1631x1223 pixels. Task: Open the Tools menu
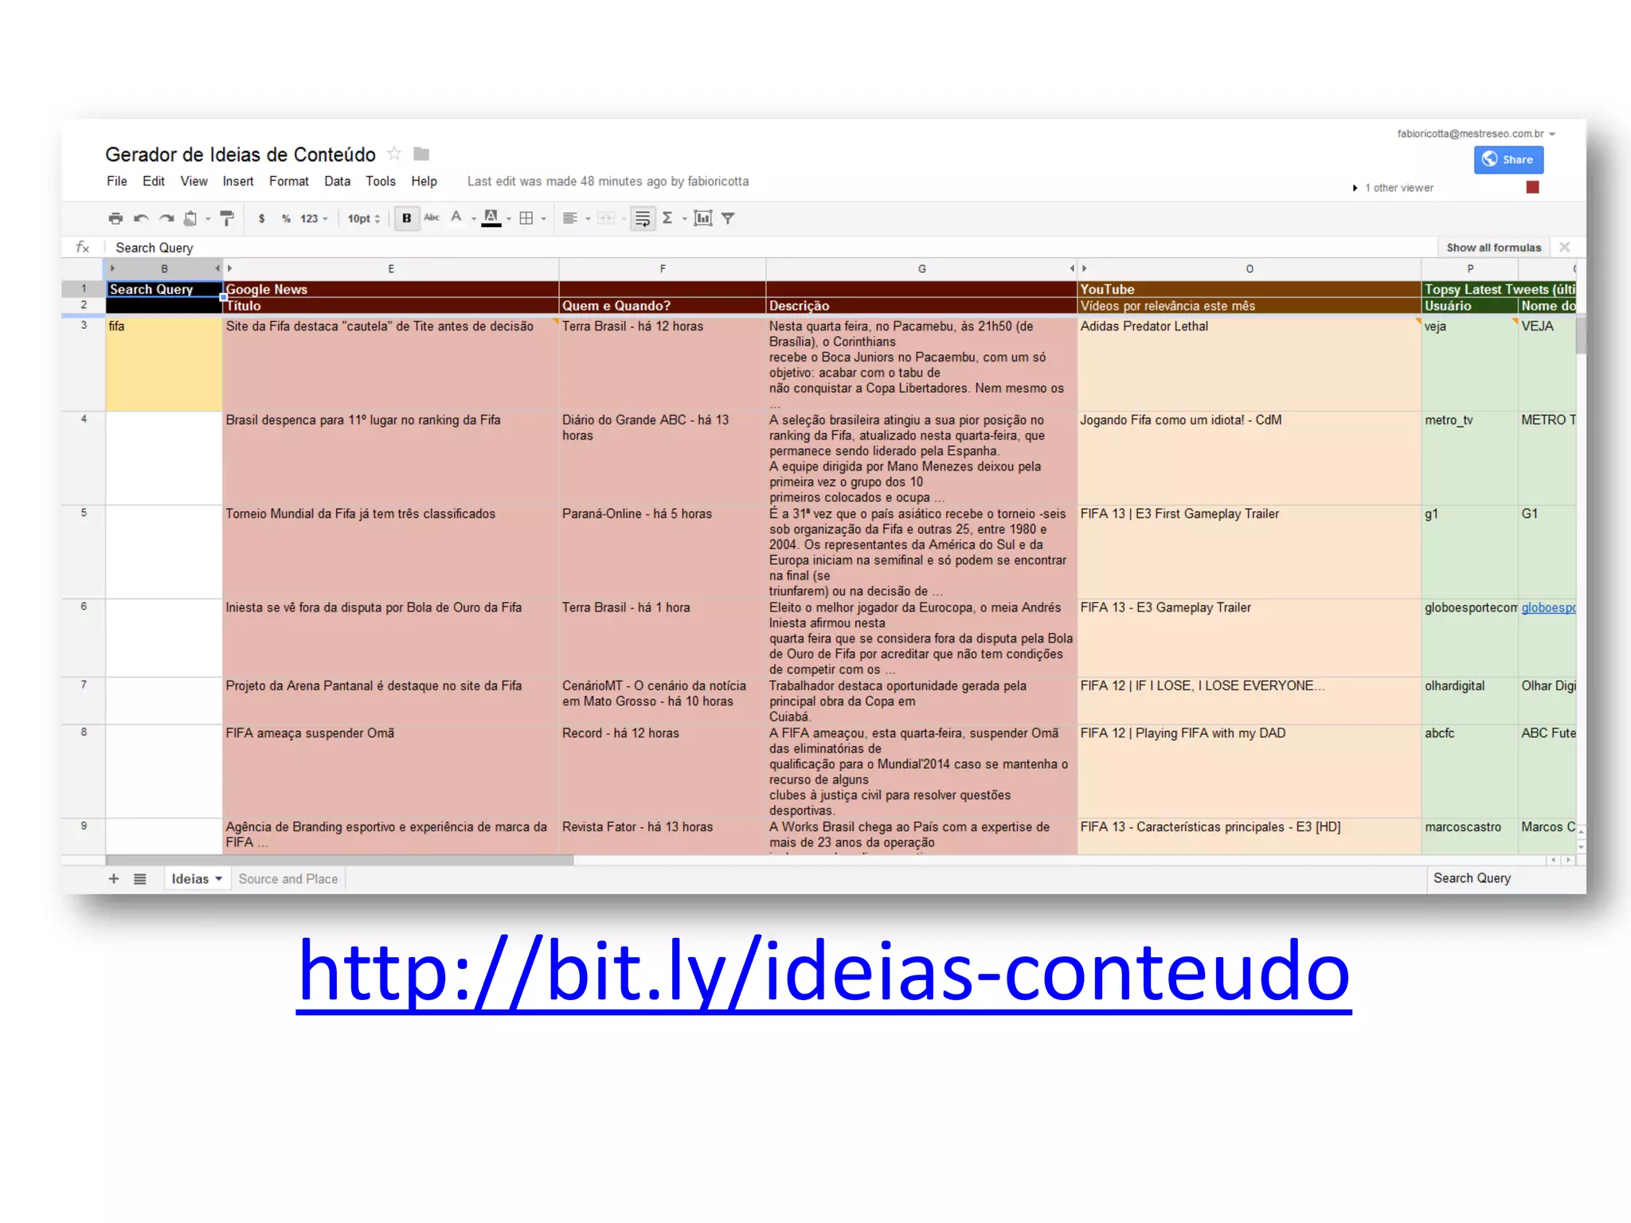[x=381, y=182]
